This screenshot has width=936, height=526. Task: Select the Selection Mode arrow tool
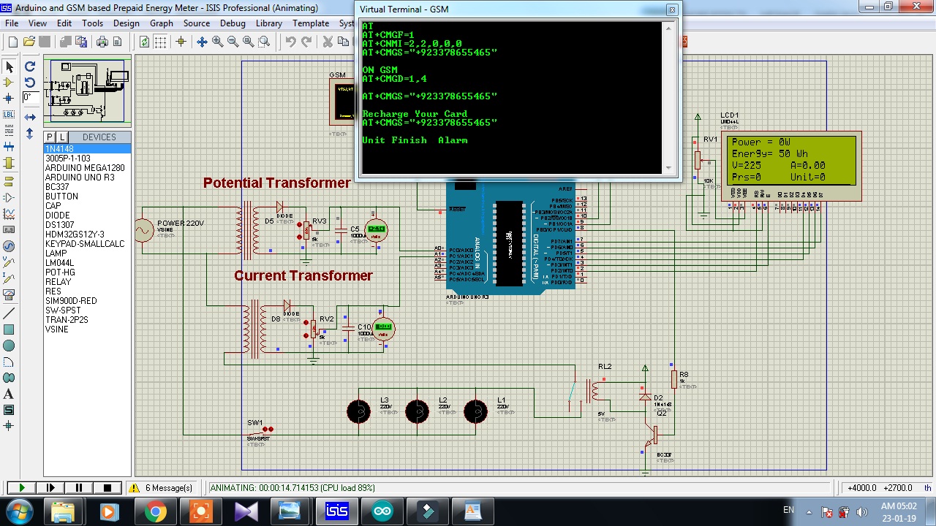click(9, 66)
